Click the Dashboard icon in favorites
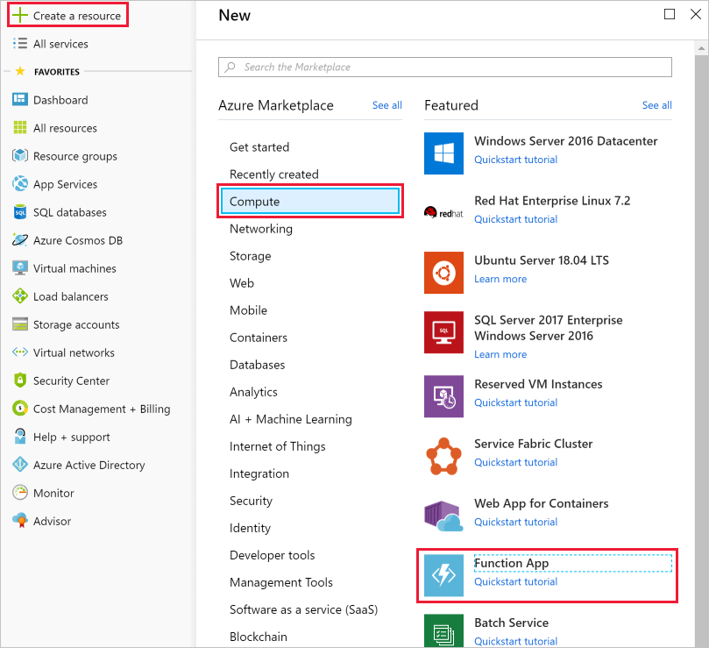The height and width of the screenshot is (648, 709). point(20,100)
